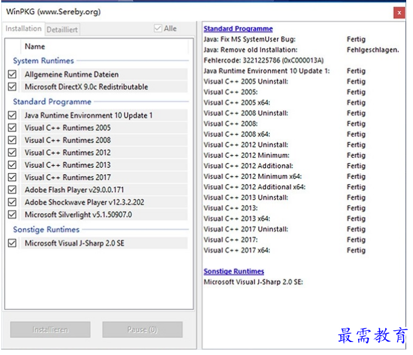Uncheck Allgemeine Runtime Dateien checkbox
Image resolution: width=413 pixels, height=355 pixels.
12,74
